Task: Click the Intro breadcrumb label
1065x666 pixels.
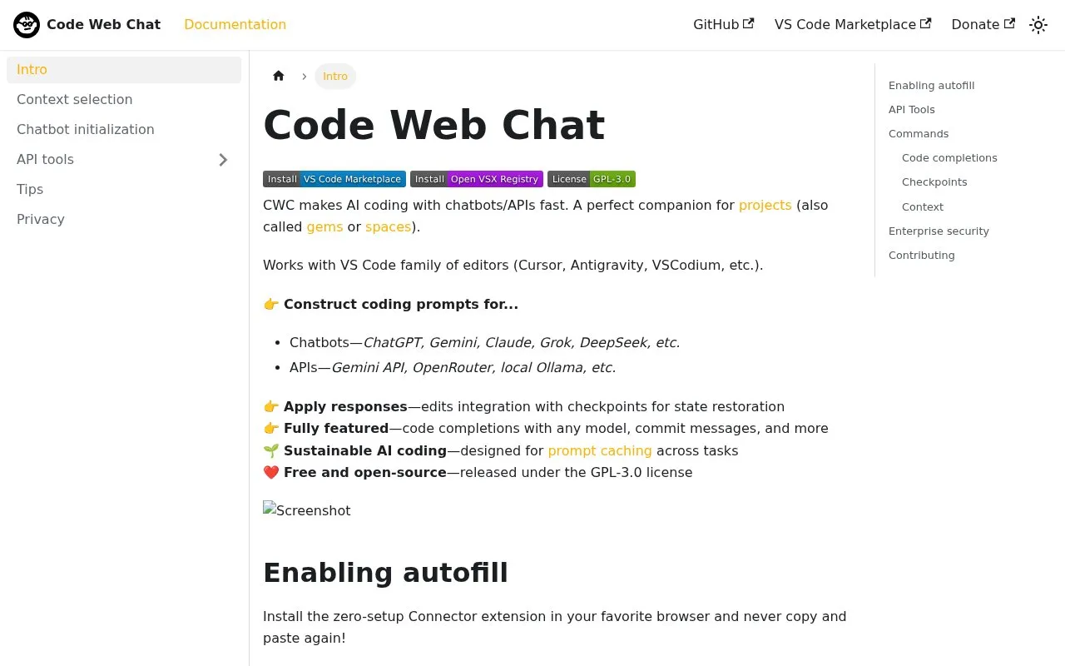Action: (335, 77)
